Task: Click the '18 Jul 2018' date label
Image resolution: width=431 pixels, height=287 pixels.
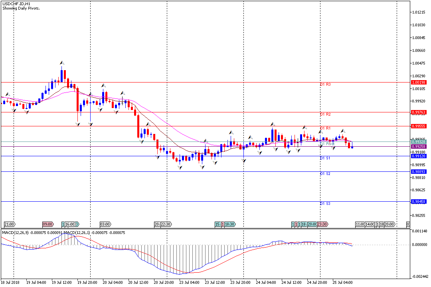Action: [x=10, y=283]
